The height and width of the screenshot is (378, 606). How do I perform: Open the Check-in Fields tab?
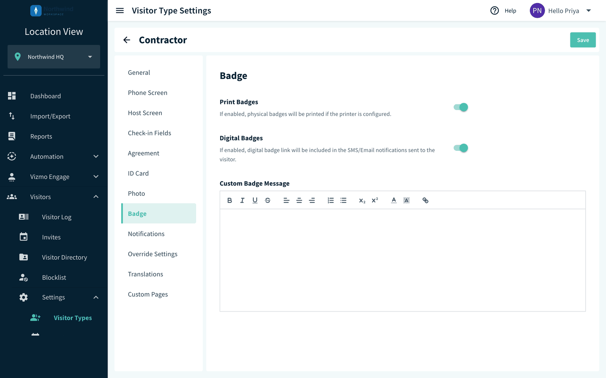pos(159,133)
